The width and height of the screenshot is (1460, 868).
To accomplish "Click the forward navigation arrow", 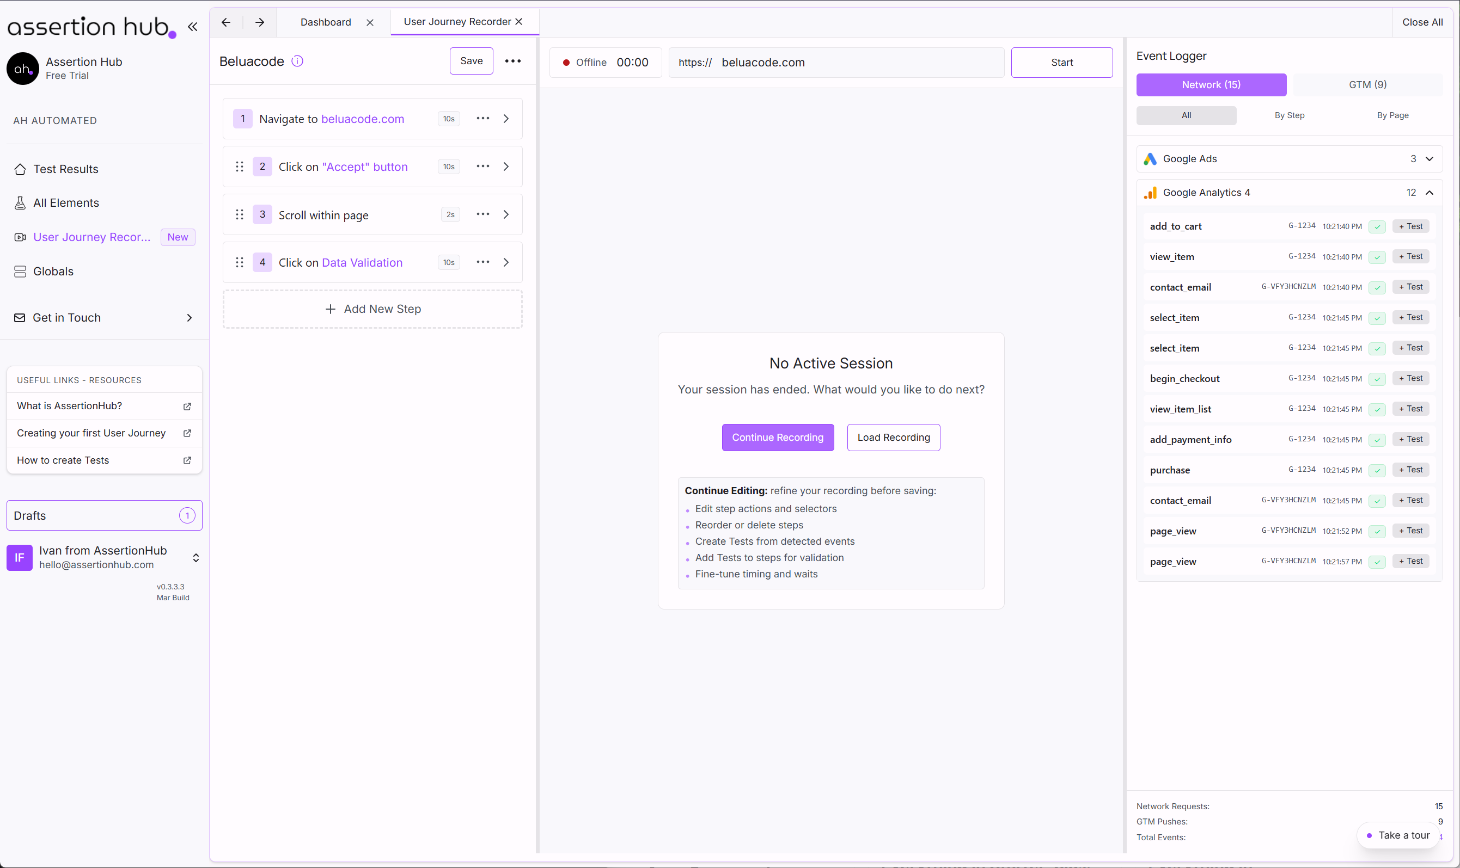I will [x=260, y=22].
